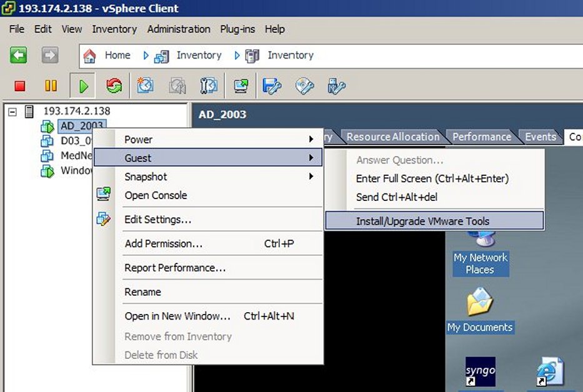Viewport: 583px width, 392px height.
Task: Click the grey forward navigation arrow
Action: tap(50, 56)
